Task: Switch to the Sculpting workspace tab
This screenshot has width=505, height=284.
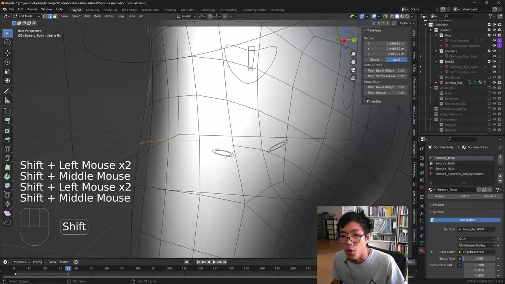Action: click(110, 10)
